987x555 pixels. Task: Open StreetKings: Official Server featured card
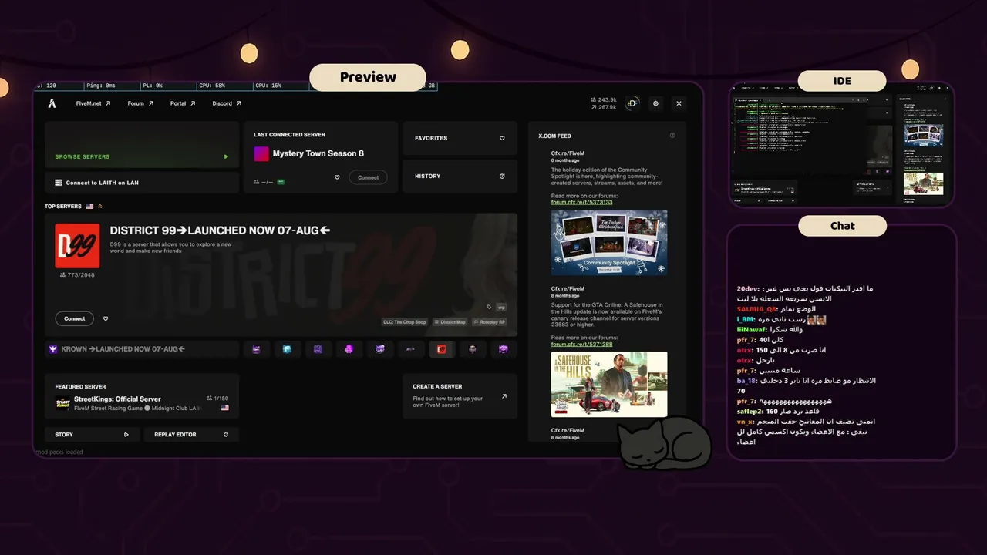coord(142,396)
